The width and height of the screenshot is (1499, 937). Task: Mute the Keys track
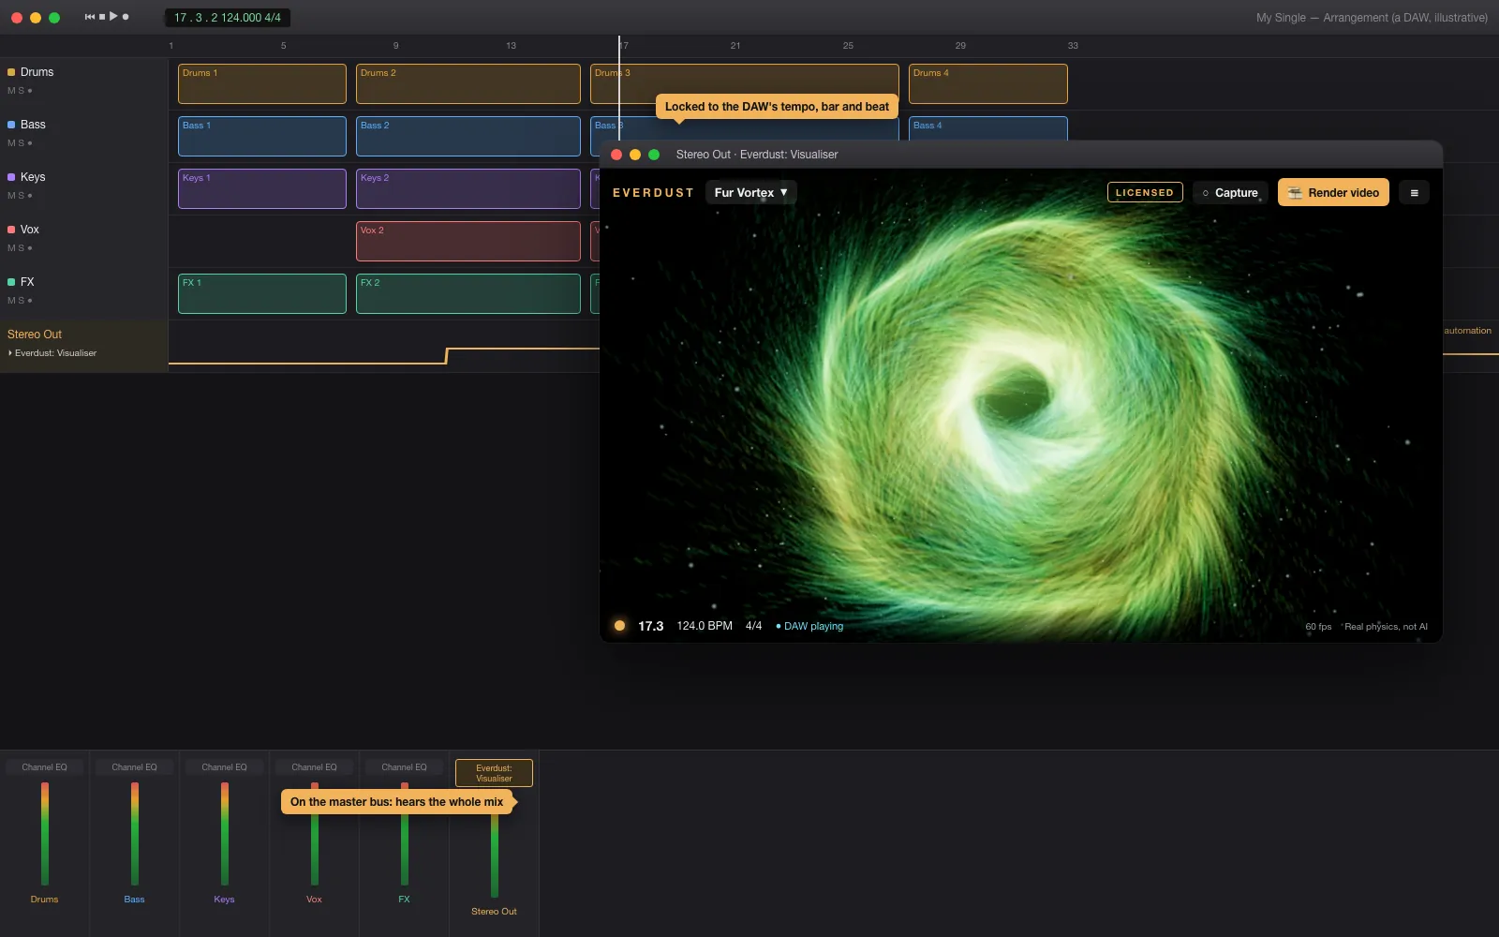[x=11, y=196]
